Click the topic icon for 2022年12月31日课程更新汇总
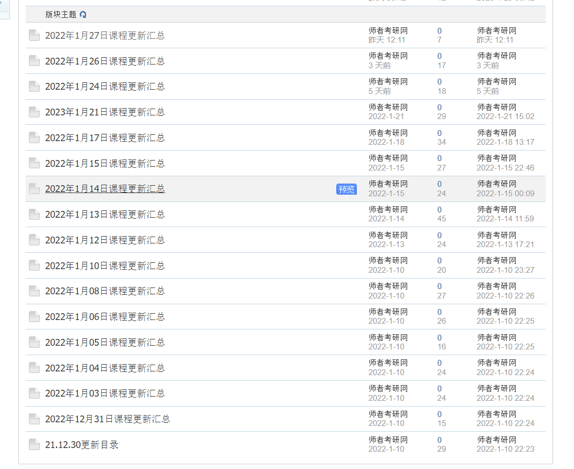 click(x=34, y=419)
